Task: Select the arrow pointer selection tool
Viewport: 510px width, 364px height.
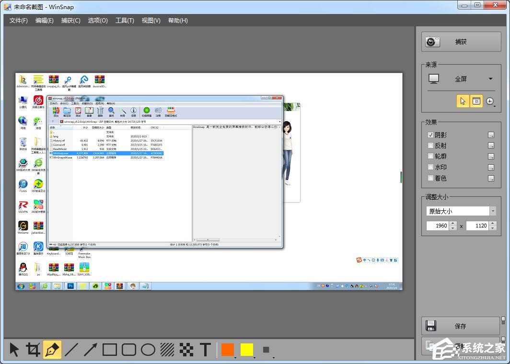Action: [14, 350]
